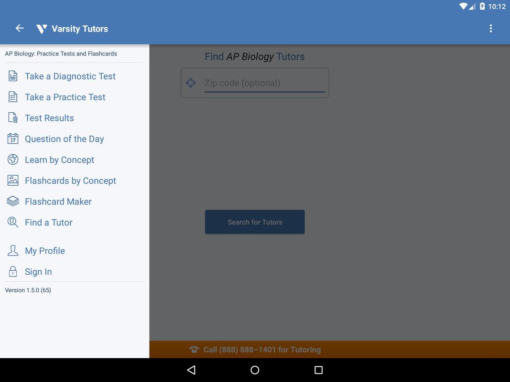
Task: Tap the 10:12 clock
Action: [497, 7]
